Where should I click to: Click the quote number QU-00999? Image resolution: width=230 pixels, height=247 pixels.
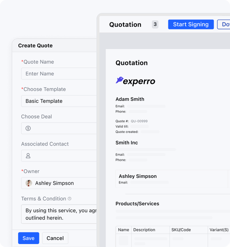pyautogui.click(x=139, y=121)
